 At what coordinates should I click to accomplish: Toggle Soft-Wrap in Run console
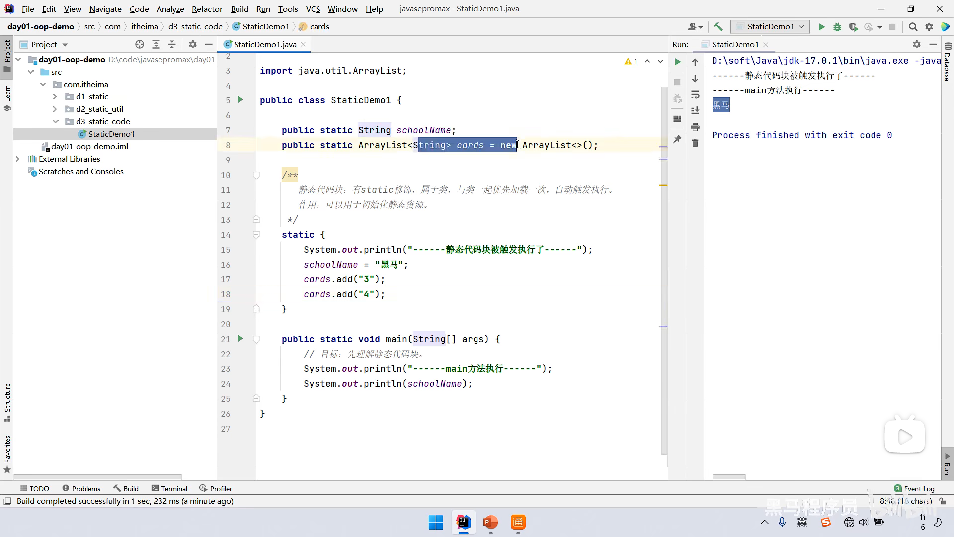click(x=695, y=94)
